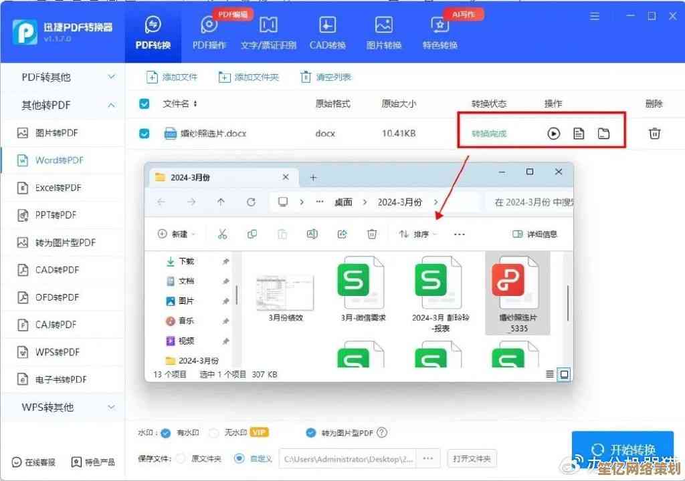Click the 添加文件 button

[172, 77]
